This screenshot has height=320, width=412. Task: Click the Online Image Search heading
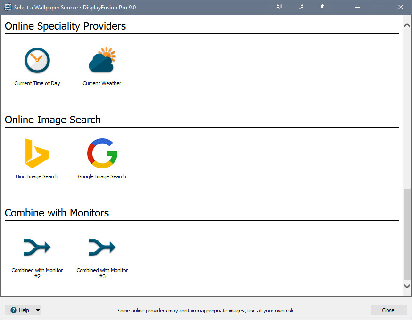[x=52, y=120]
